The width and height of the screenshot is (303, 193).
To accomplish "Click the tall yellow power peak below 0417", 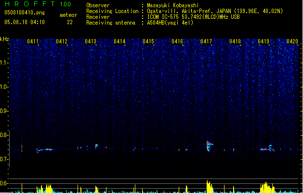I will 210,186.
